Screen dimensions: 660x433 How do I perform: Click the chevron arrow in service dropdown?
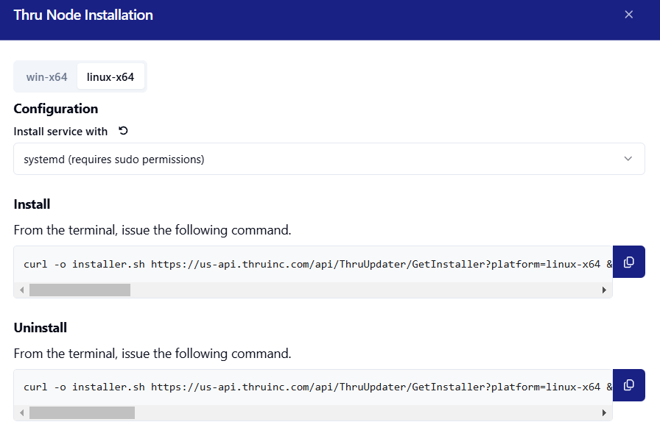click(628, 159)
